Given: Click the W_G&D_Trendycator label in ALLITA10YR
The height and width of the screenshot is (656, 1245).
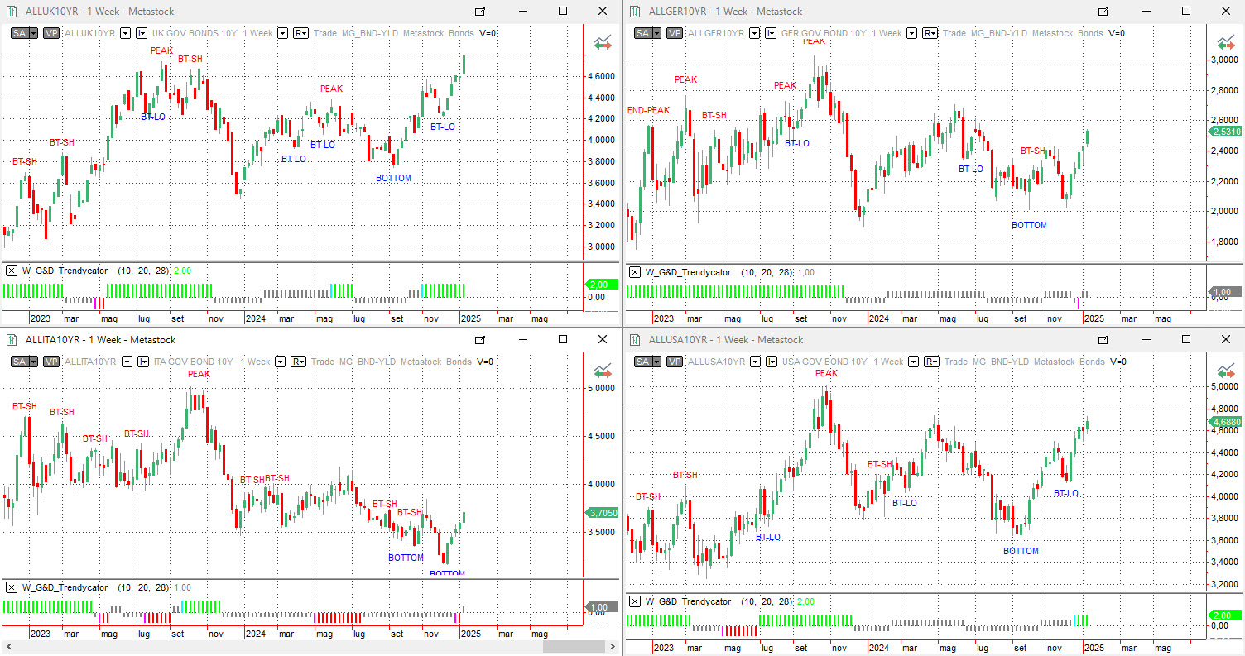Looking at the screenshot, I should 65,587.
